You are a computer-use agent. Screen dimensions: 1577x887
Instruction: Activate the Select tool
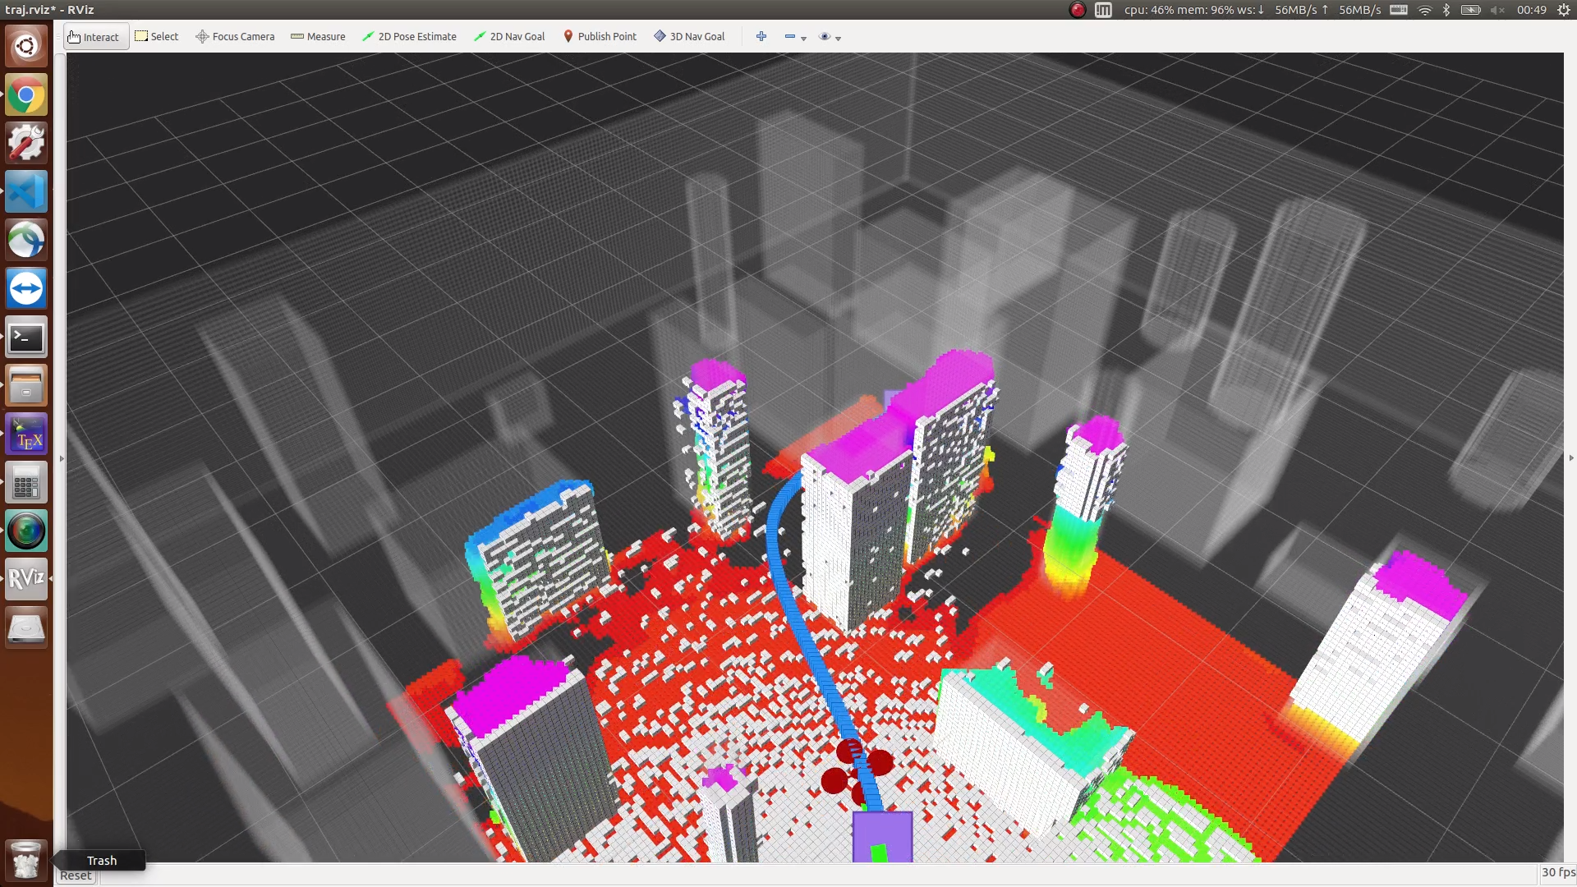pos(156,37)
